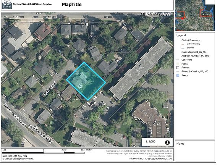220x165 pixels.
Task: Click the Lot Hooks legend entry
Action: tap(187, 60)
